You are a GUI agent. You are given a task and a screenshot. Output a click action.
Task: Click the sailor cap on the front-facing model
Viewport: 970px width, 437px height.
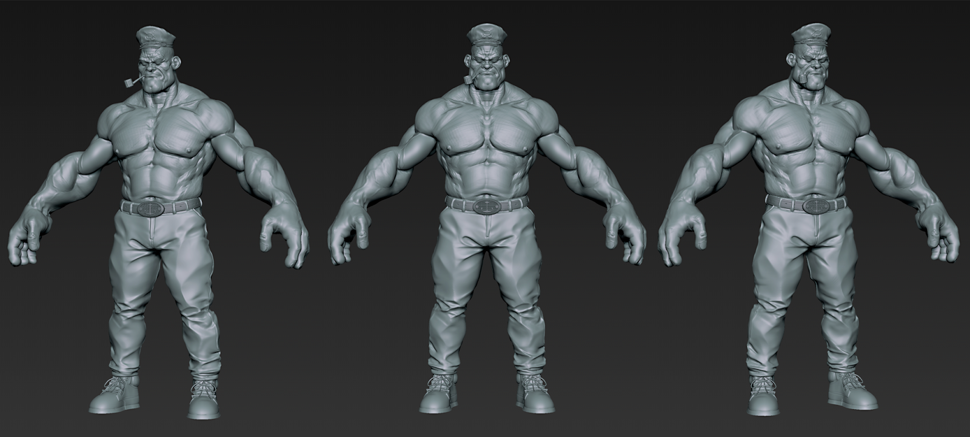pos(487,36)
